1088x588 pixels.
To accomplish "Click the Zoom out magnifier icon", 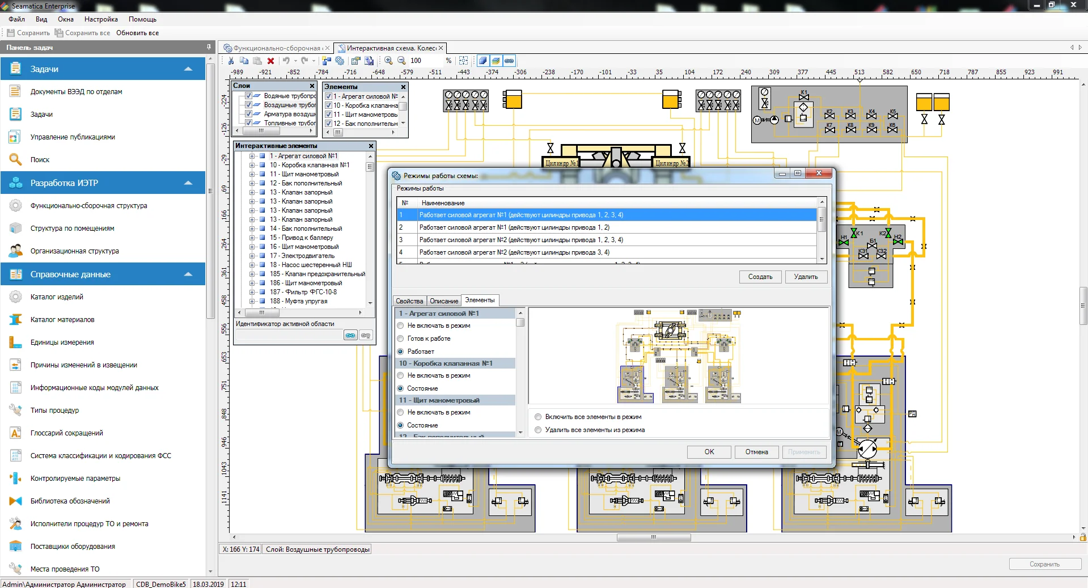I will 401,61.
